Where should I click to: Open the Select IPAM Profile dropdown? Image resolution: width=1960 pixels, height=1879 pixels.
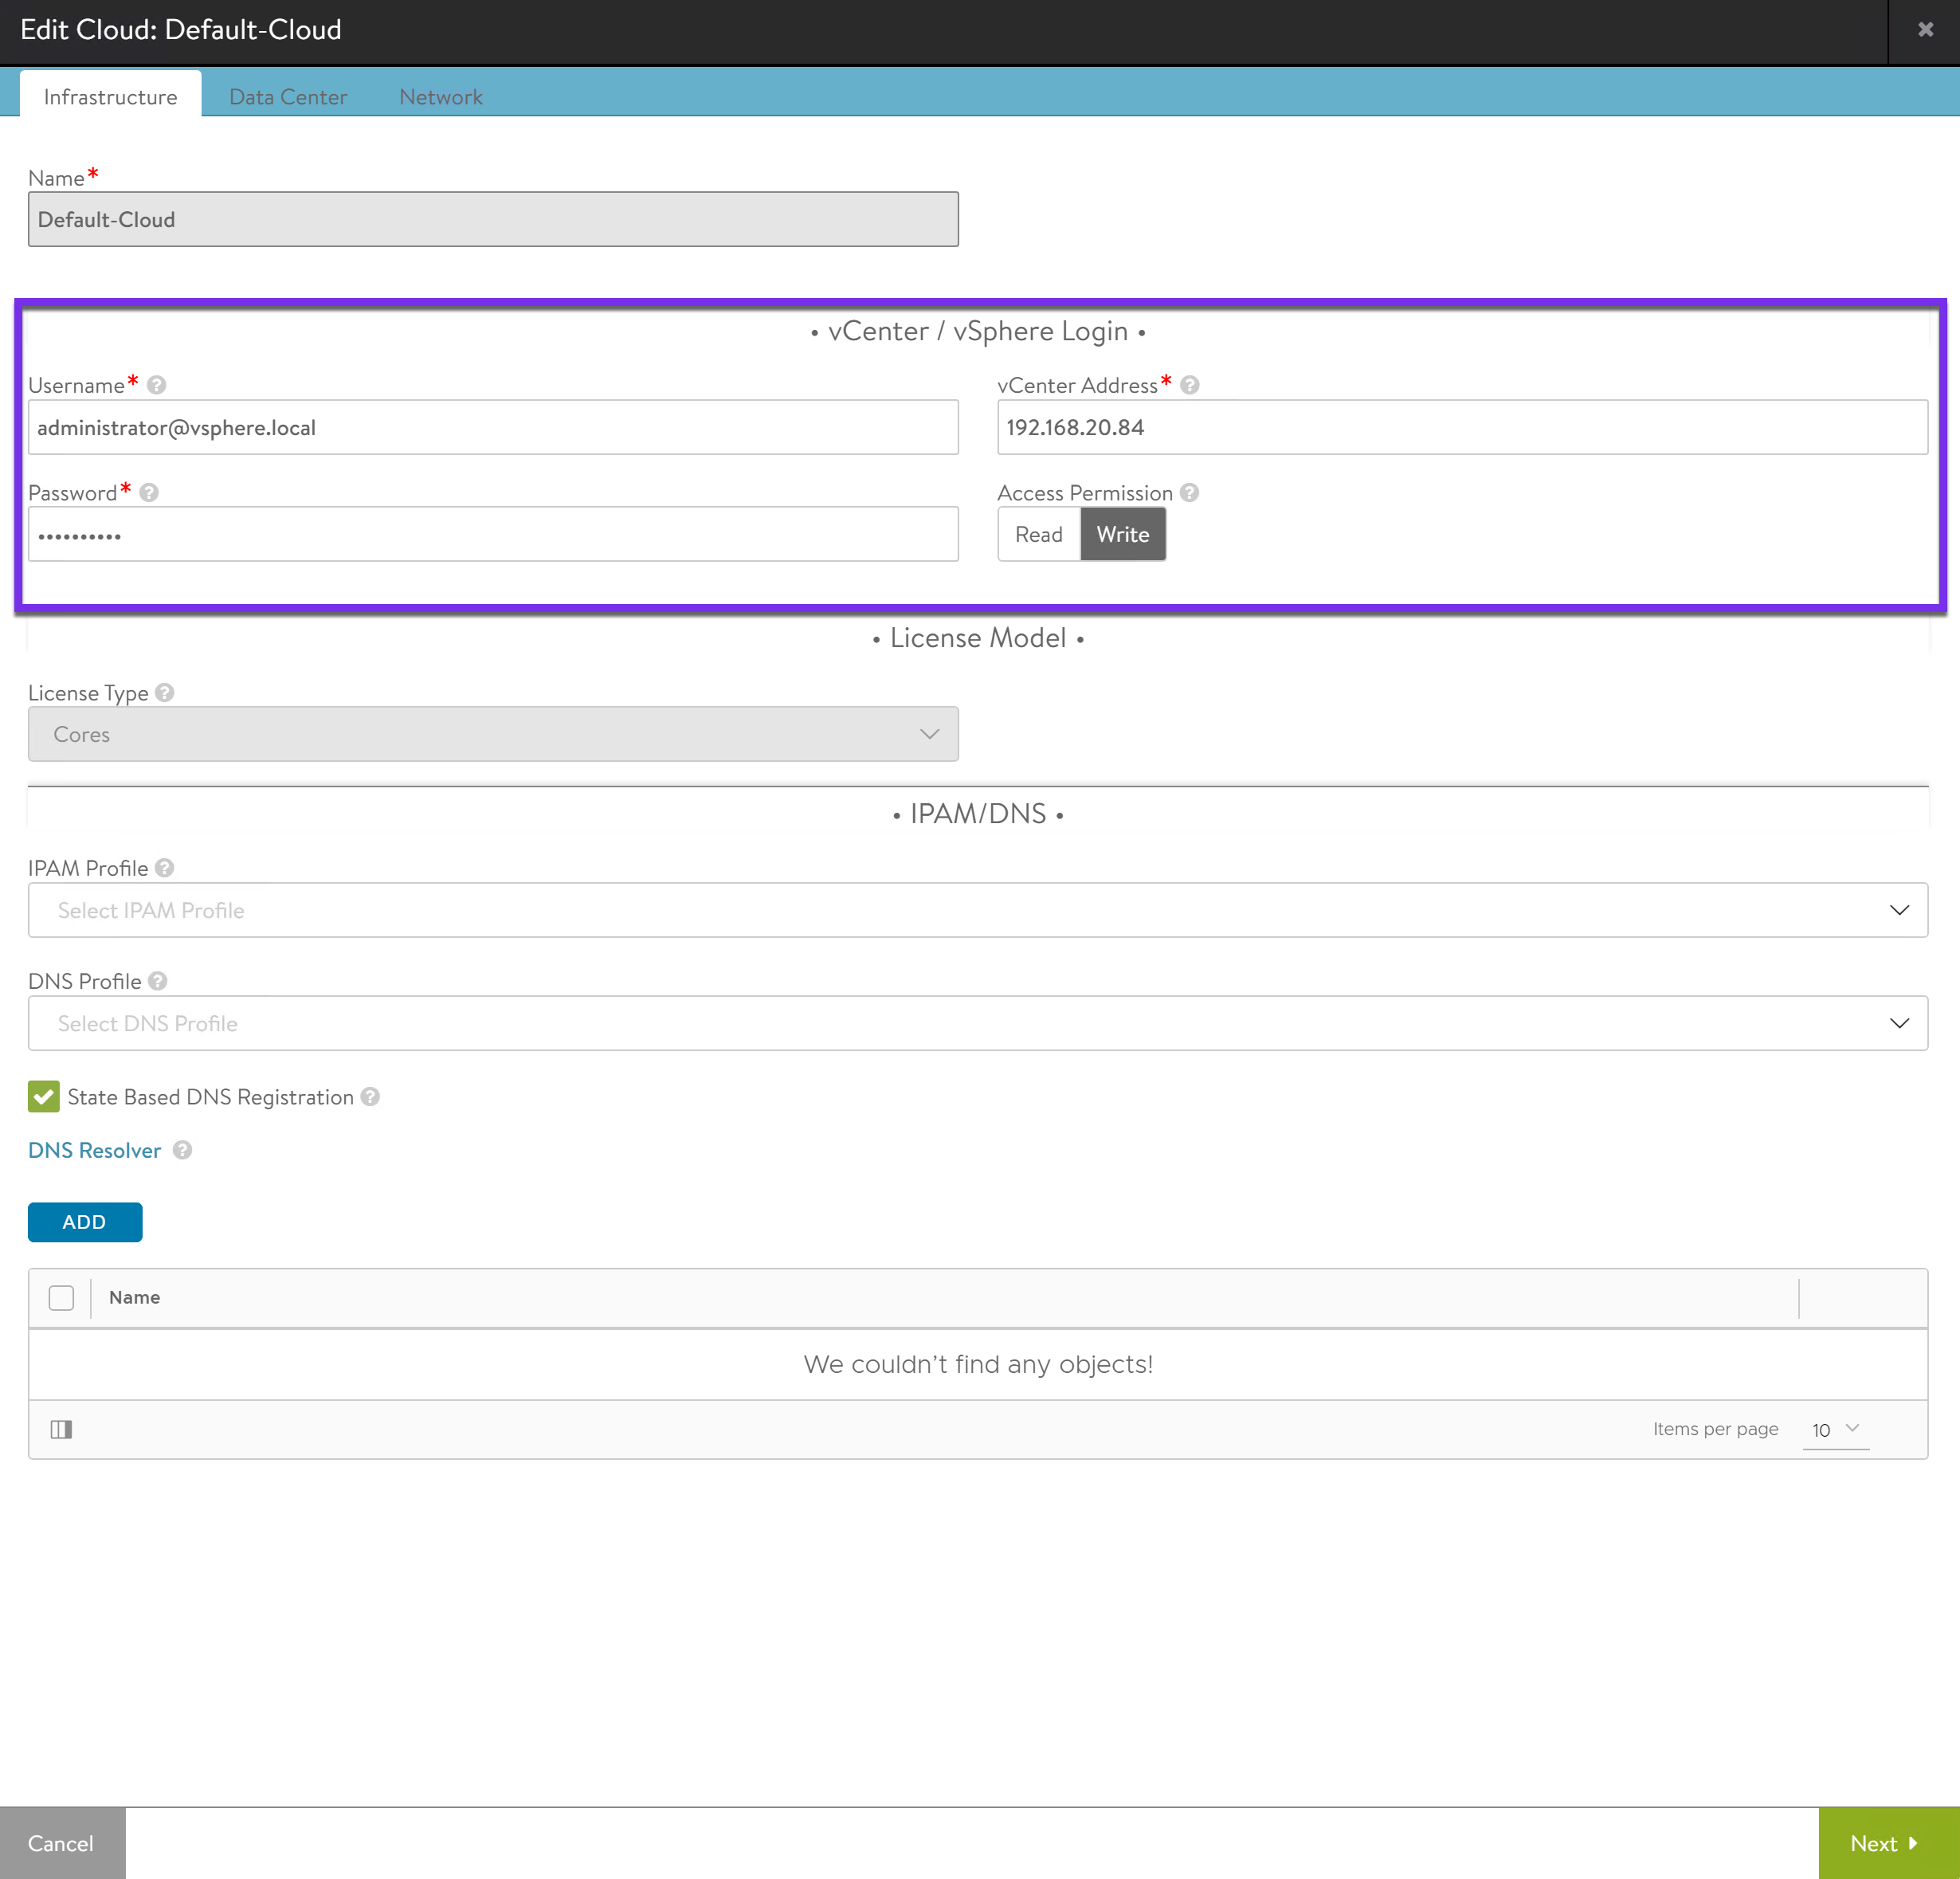(x=977, y=910)
